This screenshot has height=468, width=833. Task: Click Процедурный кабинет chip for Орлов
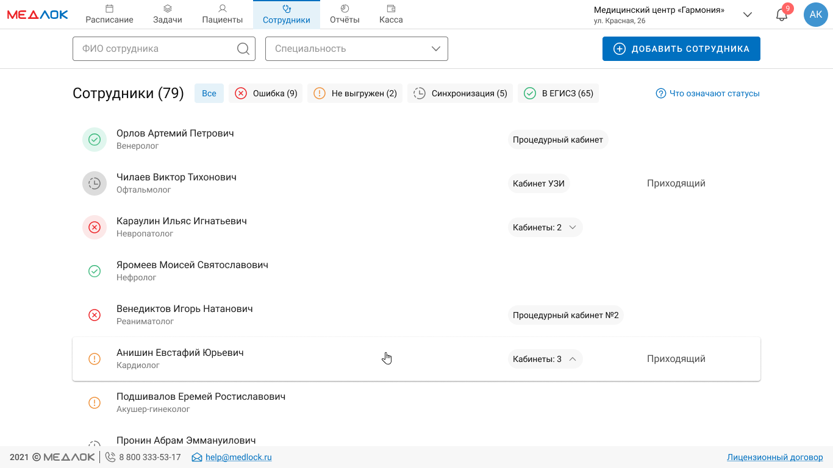tap(558, 140)
